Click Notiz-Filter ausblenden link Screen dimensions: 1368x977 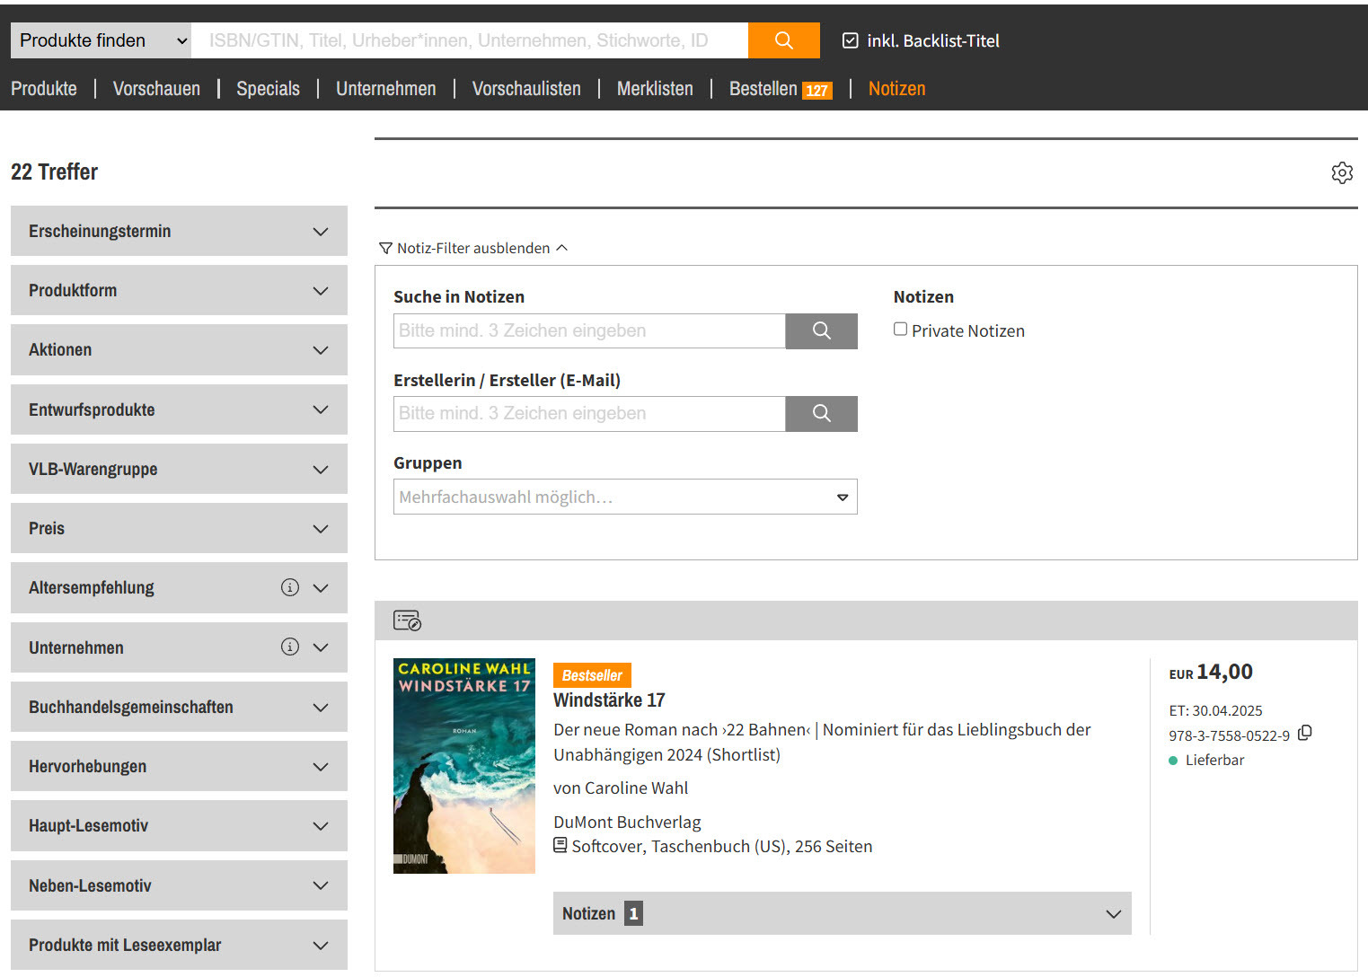pyautogui.click(x=473, y=248)
